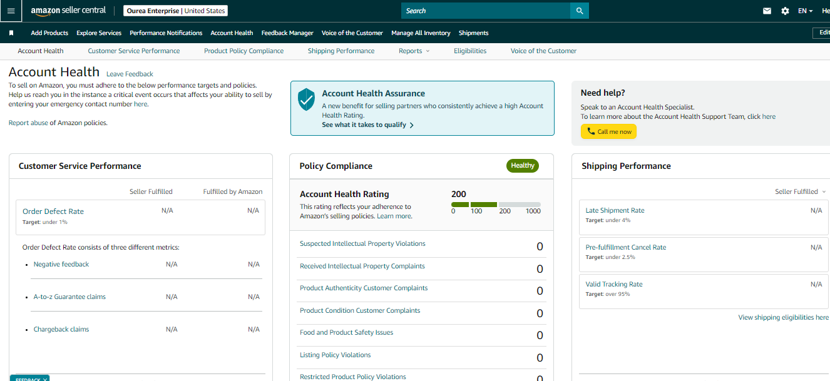The width and height of the screenshot is (830, 381).
Task: Click the Policy Compliance heading
Action: 336,166
